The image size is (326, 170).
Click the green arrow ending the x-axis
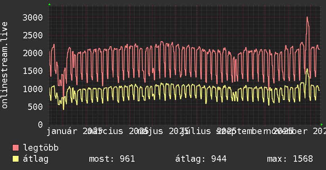click(322, 125)
